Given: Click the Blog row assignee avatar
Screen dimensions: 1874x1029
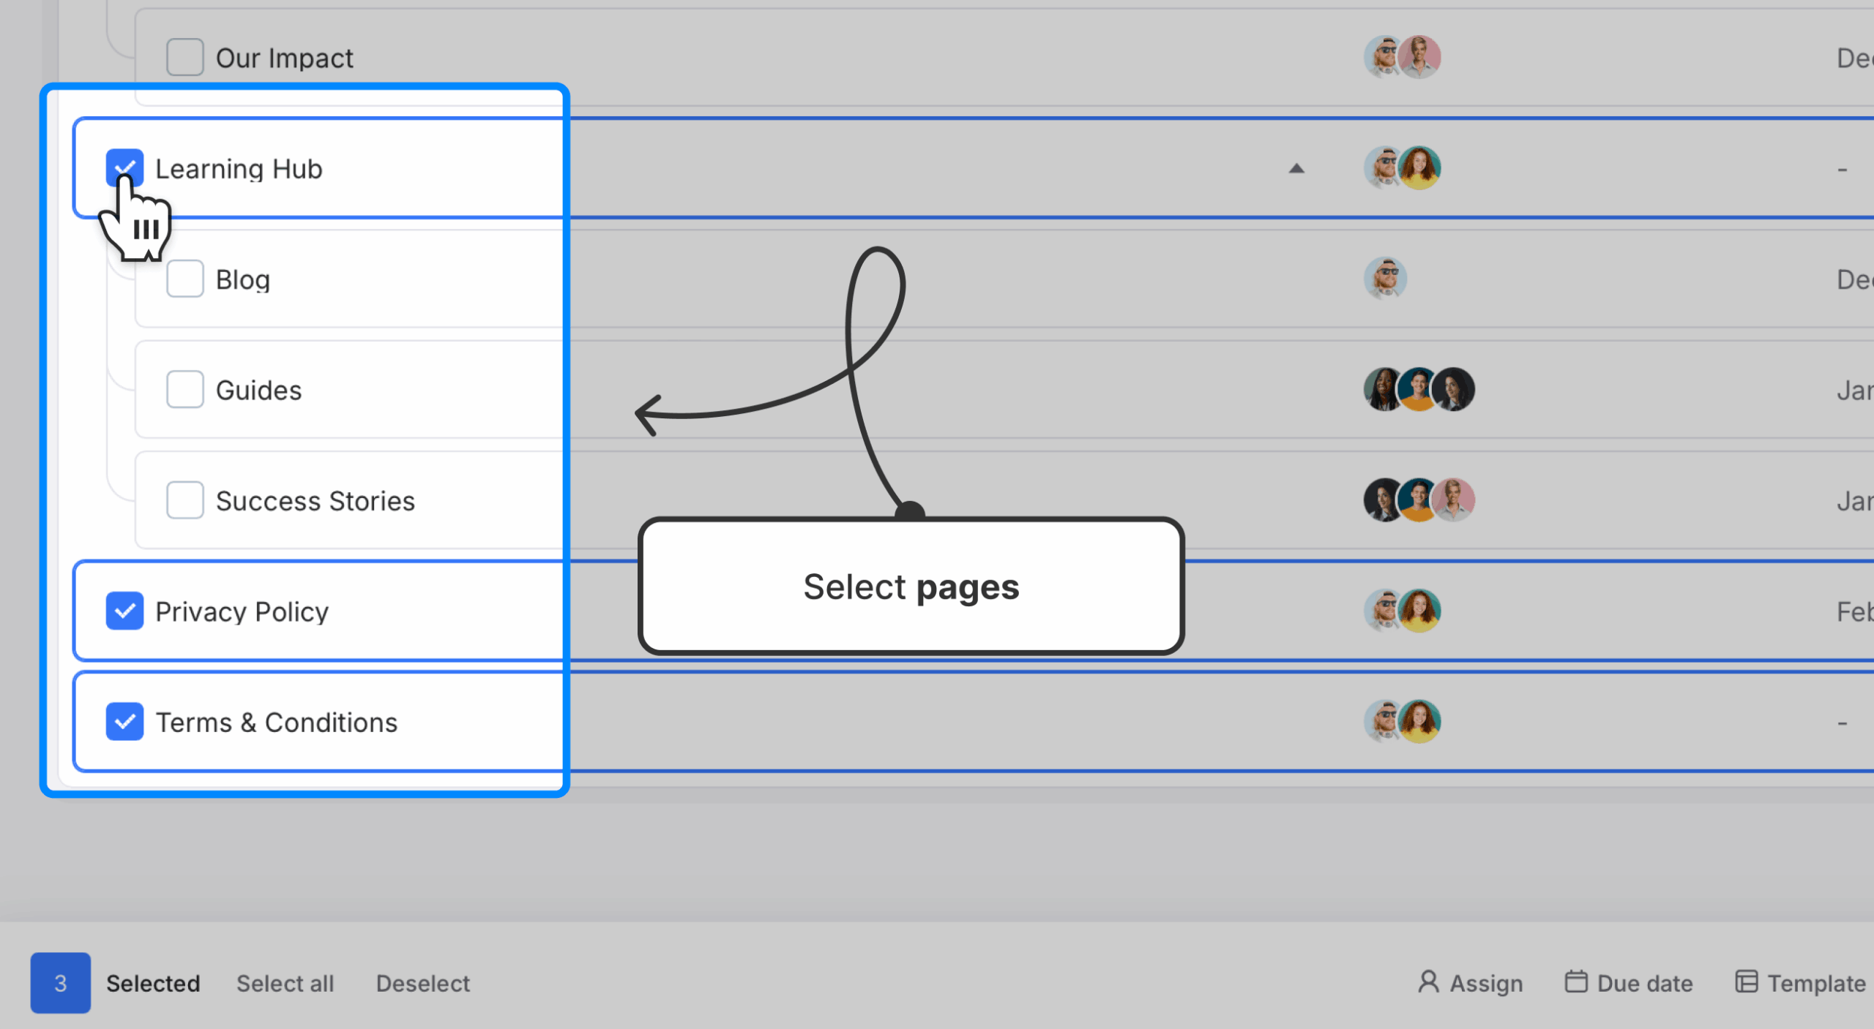Looking at the screenshot, I should coord(1385,279).
